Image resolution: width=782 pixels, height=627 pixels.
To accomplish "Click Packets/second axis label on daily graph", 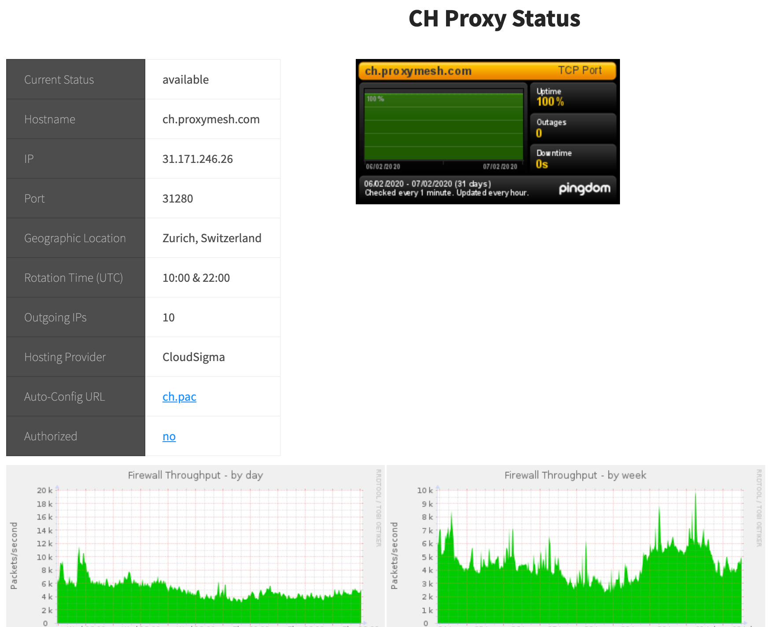I will (14, 556).
